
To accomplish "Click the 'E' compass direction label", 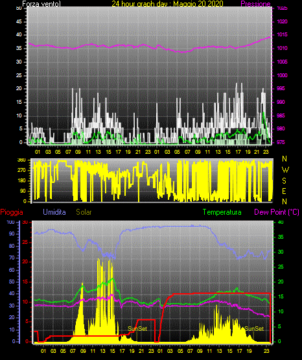I will 284,191.
